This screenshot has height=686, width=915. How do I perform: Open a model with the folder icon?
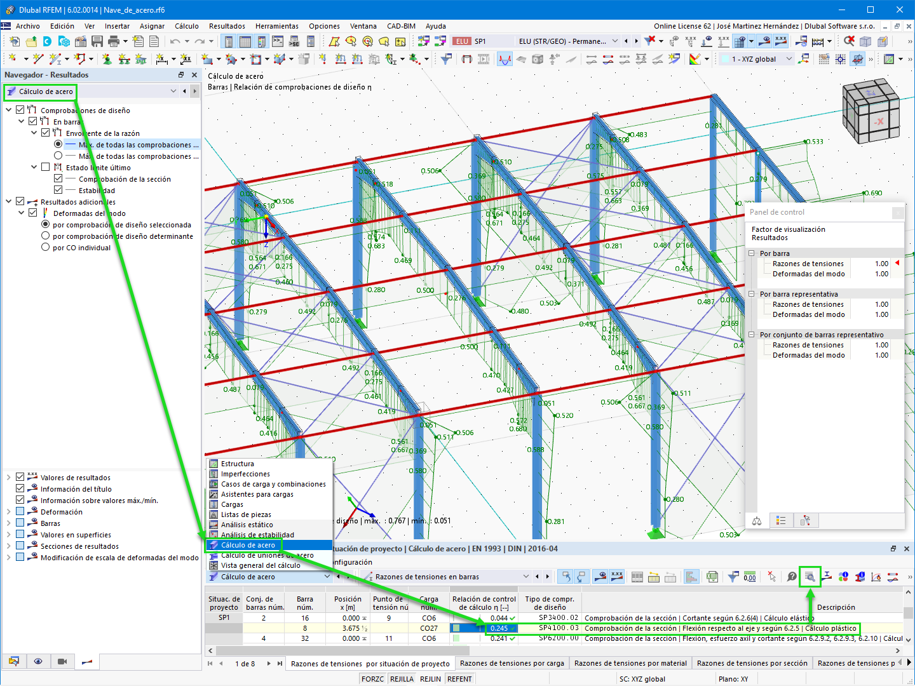coord(31,41)
